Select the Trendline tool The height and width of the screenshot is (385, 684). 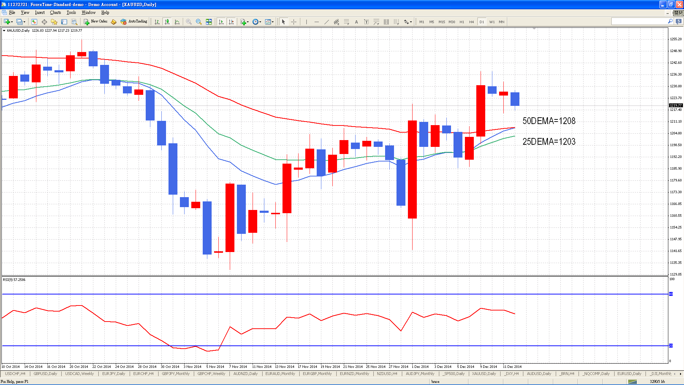click(x=326, y=22)
